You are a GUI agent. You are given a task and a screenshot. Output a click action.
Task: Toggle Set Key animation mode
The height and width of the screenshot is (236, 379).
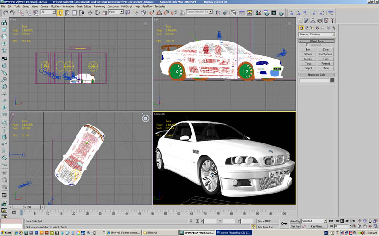[x=295, y=226]
